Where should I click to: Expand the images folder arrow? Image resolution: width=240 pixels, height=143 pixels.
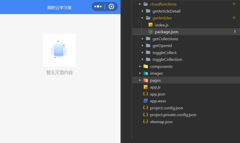pos(140,73)
